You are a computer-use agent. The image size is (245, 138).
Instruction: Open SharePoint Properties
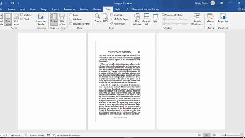point(223,18)
